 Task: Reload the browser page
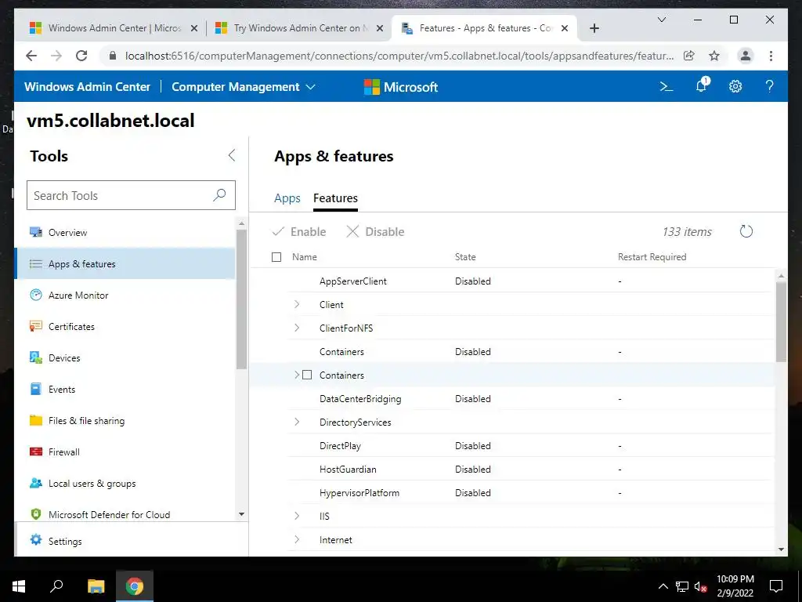[81, 56]
